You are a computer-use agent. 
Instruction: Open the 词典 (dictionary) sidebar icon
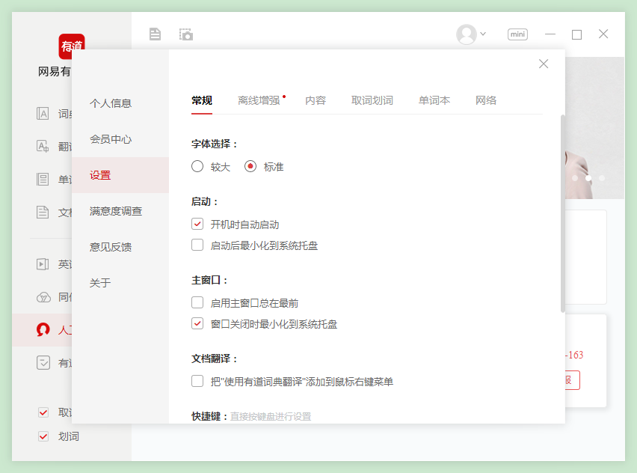click(43, 113)
